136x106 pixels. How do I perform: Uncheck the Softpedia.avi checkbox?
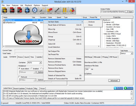tap(4, 20)
